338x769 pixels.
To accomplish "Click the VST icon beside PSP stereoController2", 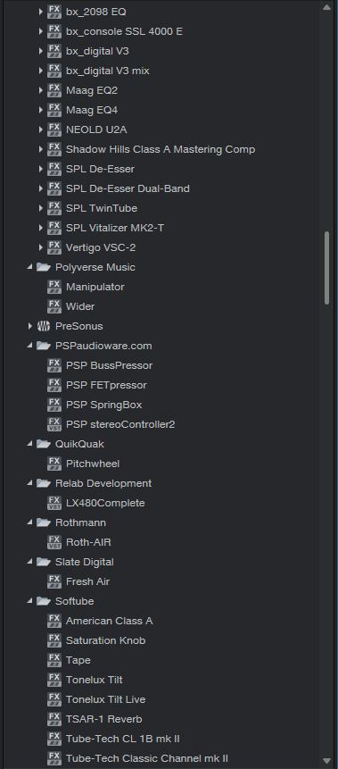I will pos(54,423).
